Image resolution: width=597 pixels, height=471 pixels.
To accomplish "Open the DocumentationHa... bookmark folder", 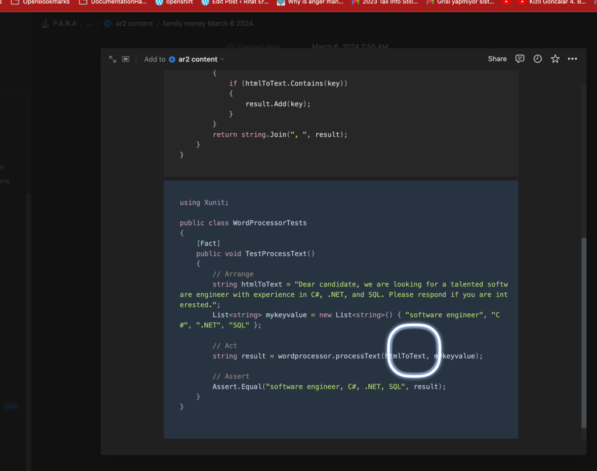I will 113,2.
